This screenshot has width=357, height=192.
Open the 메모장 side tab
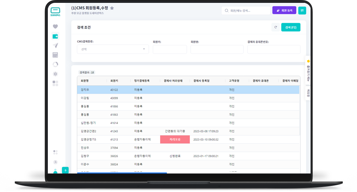pyautogui.click(x=308, y=93)
